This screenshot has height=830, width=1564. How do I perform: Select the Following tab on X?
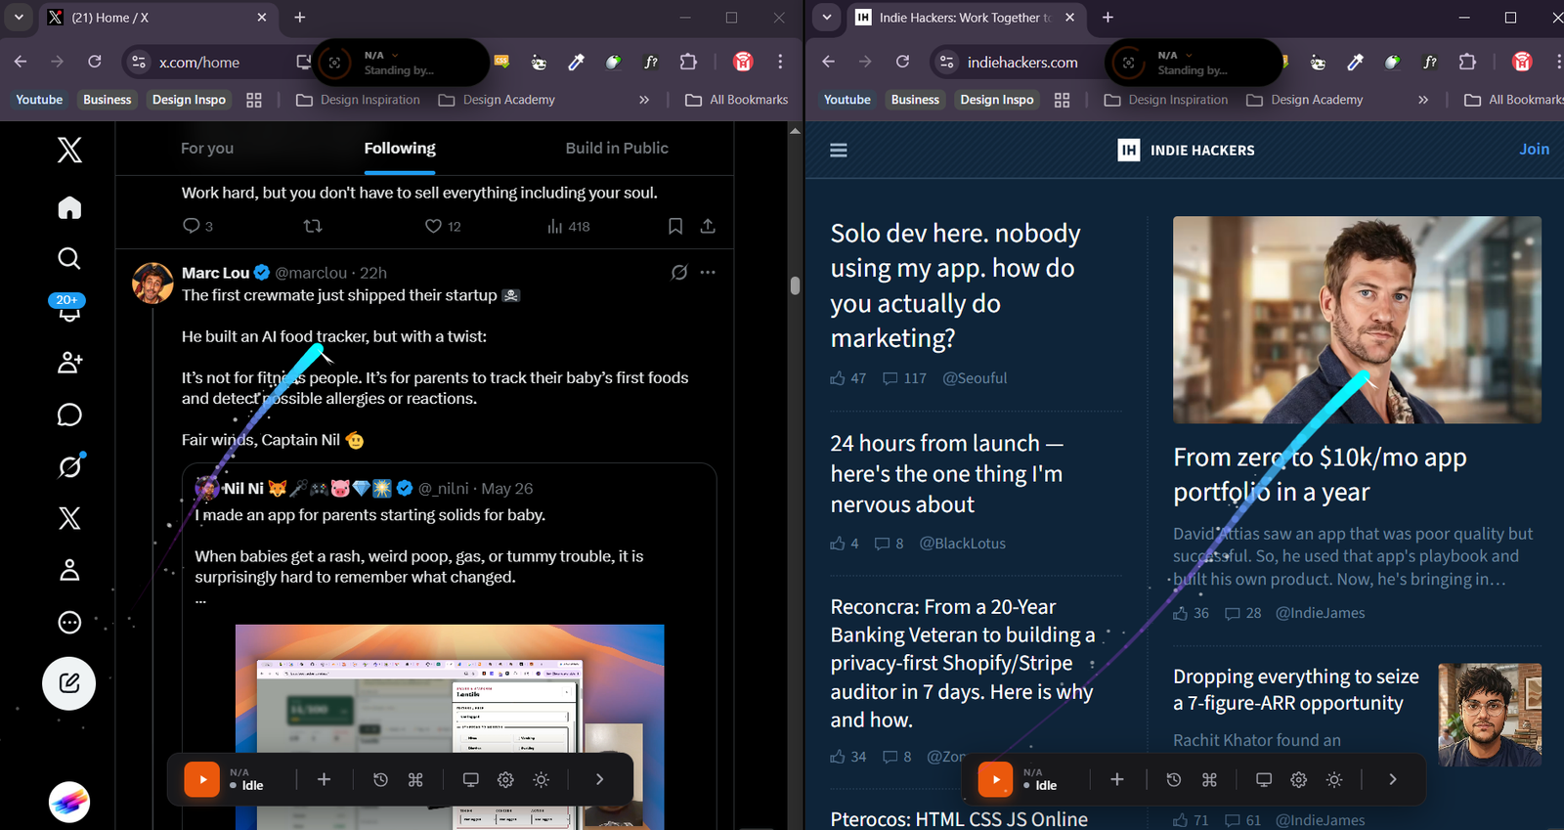(x=400, y=149)
